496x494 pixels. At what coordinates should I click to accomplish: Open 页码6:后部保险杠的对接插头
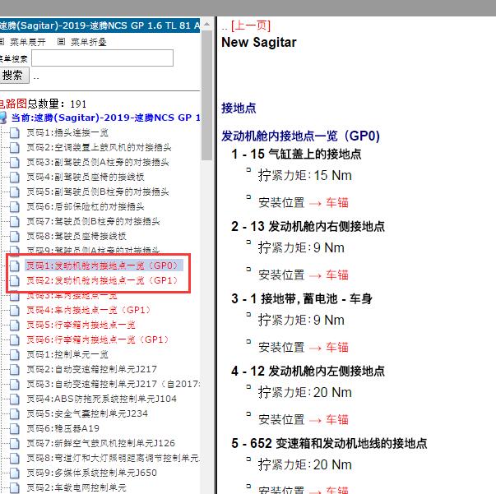coord(86,206)
